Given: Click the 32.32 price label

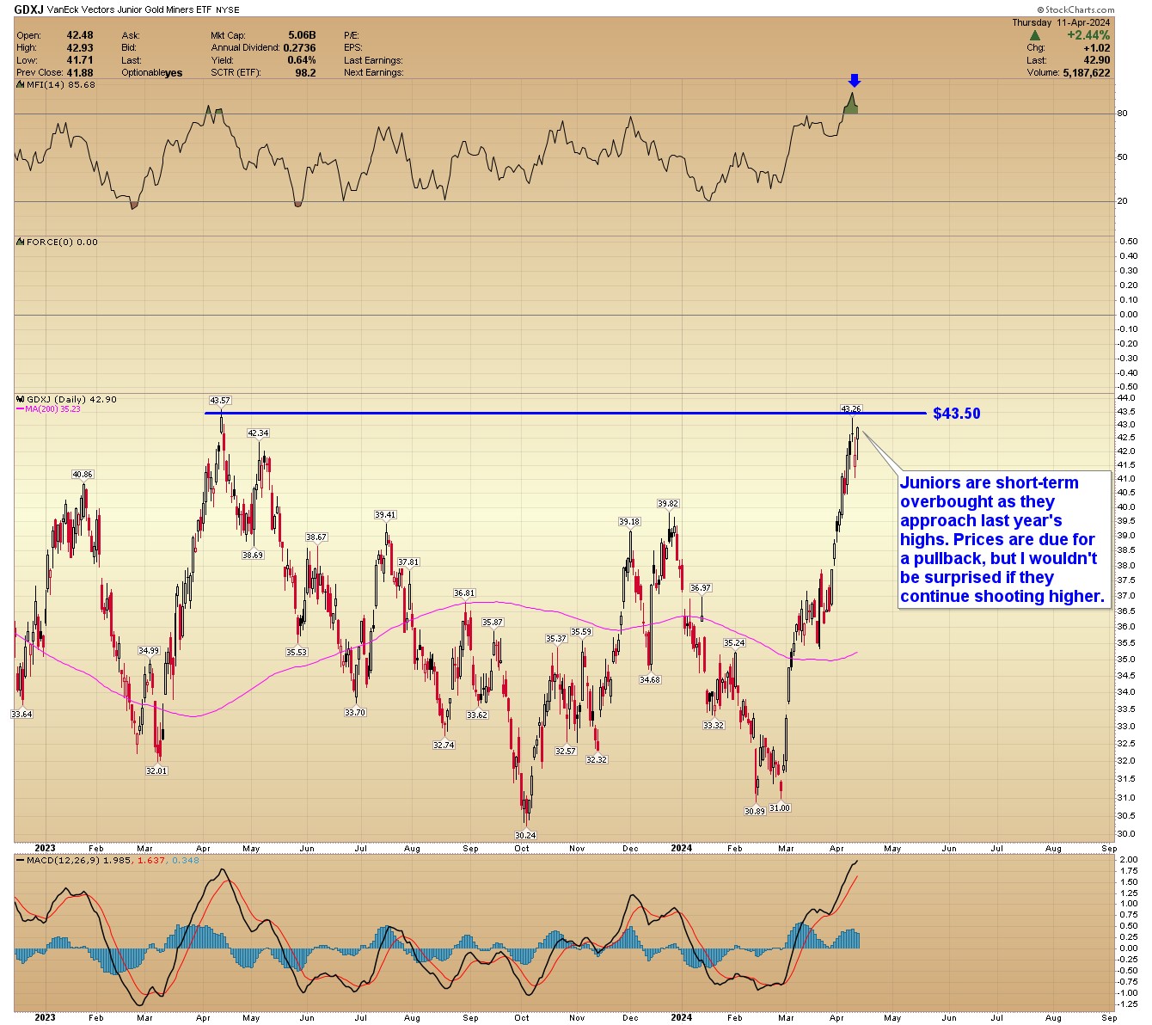Looking at the screenshot, I should 597,760.
